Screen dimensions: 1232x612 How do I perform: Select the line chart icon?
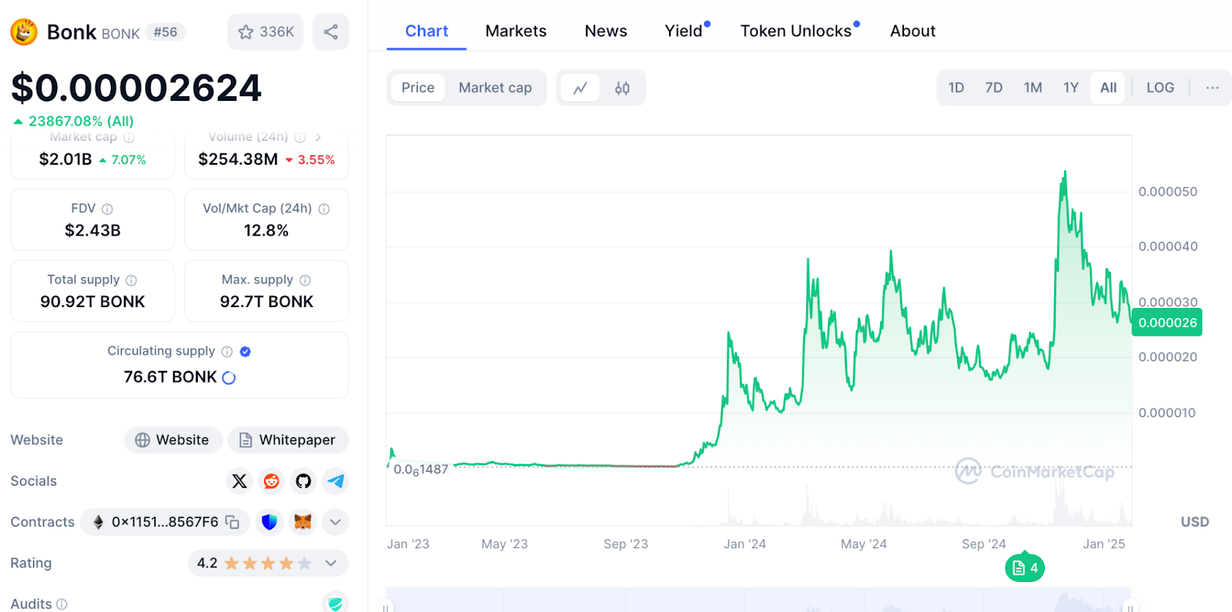tap(581, 88)
